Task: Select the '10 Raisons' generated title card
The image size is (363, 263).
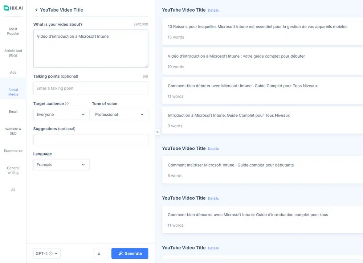Action: [x=257, y=32]
